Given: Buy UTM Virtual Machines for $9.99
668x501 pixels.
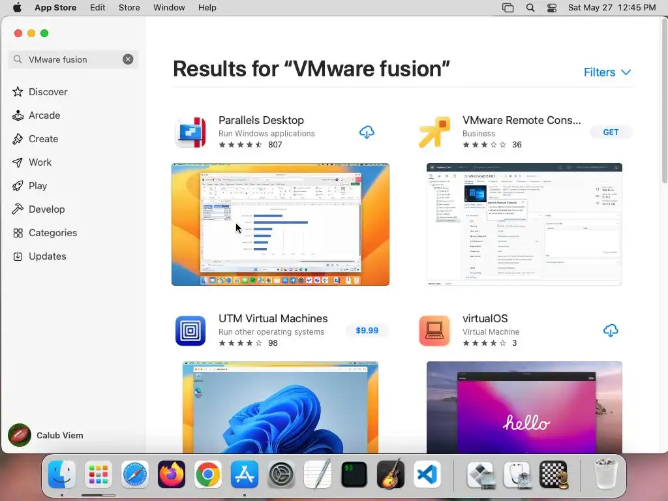Looking at the screenshot, I should pos(367,330).
